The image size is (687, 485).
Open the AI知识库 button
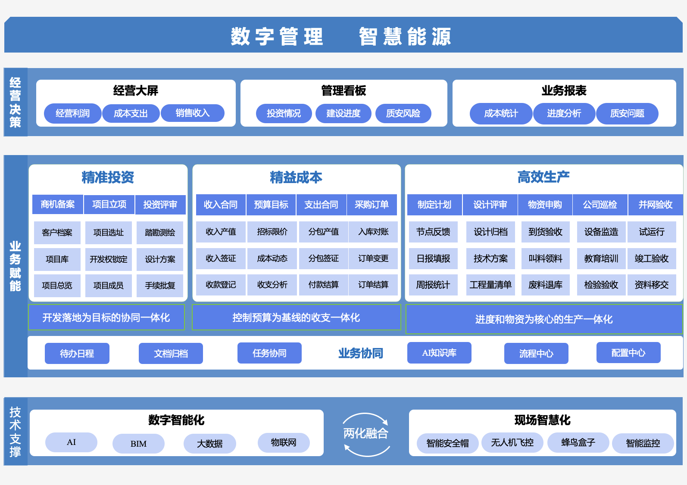(x=439, y=353)
